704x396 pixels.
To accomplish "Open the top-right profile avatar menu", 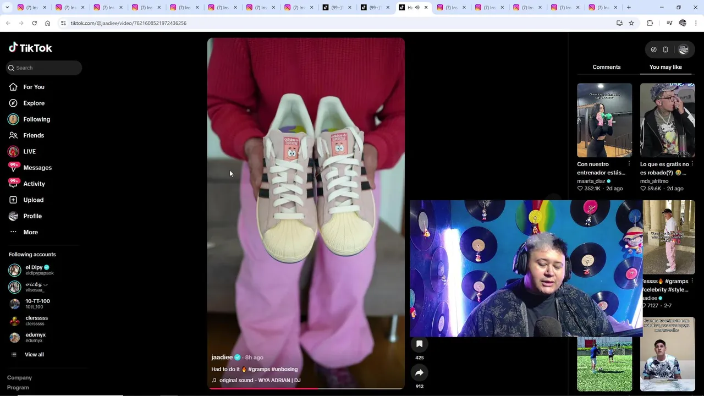I will [x=684, y=50].
